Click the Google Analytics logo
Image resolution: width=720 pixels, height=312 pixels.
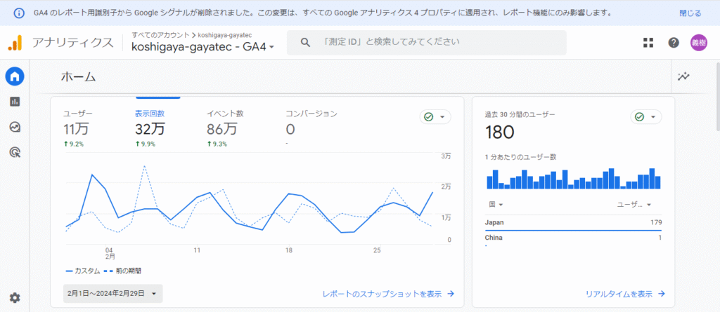coord(15,43)
